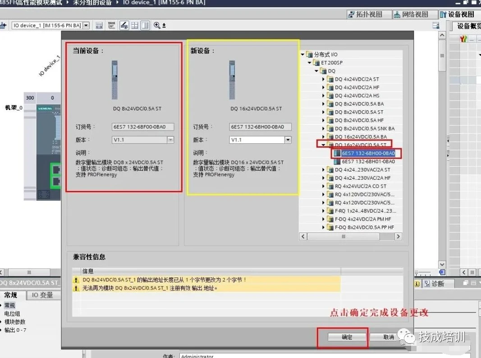The height and width of the screenshot is (358, 481).
Task: Switch to 拓扑视图 tab
Action: click(x=365, y=14)
